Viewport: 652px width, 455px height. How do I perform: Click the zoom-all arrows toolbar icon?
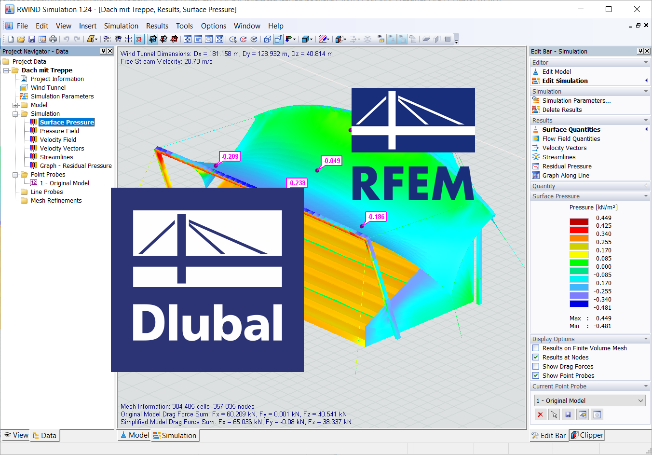pyautogui.click(x=219, y=39)
